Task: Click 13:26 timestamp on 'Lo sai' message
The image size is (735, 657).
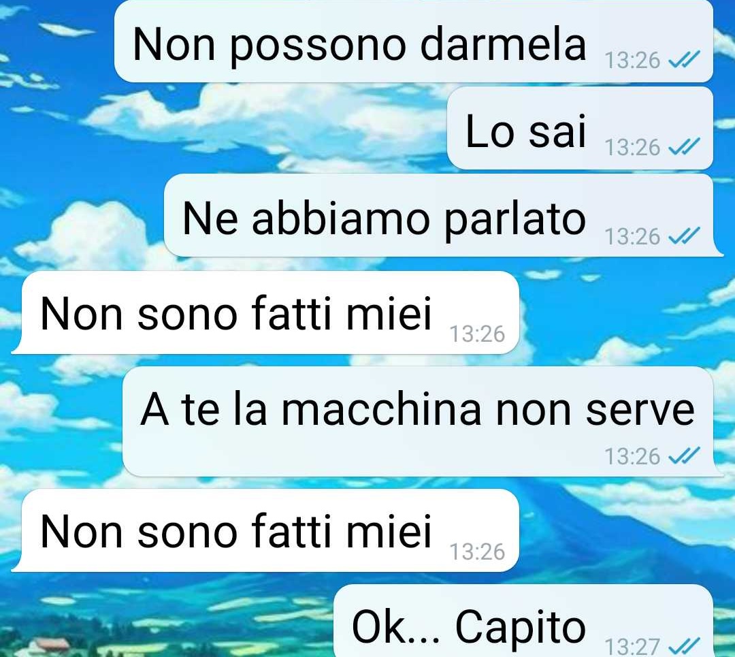Action: (632, 147)
